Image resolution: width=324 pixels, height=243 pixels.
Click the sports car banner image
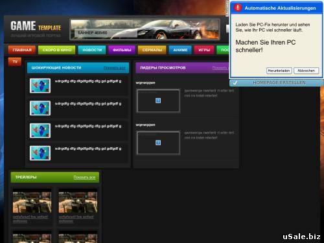click(x=145, y=30)
